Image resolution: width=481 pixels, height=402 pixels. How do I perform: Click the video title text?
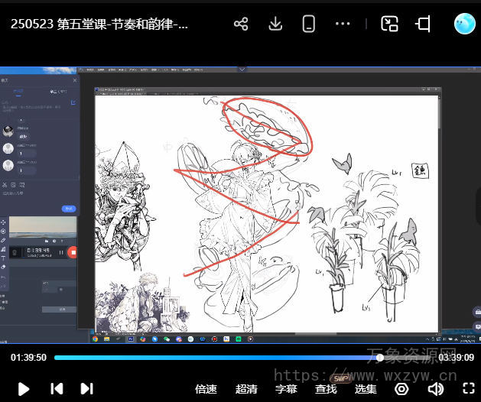(99, 24)
